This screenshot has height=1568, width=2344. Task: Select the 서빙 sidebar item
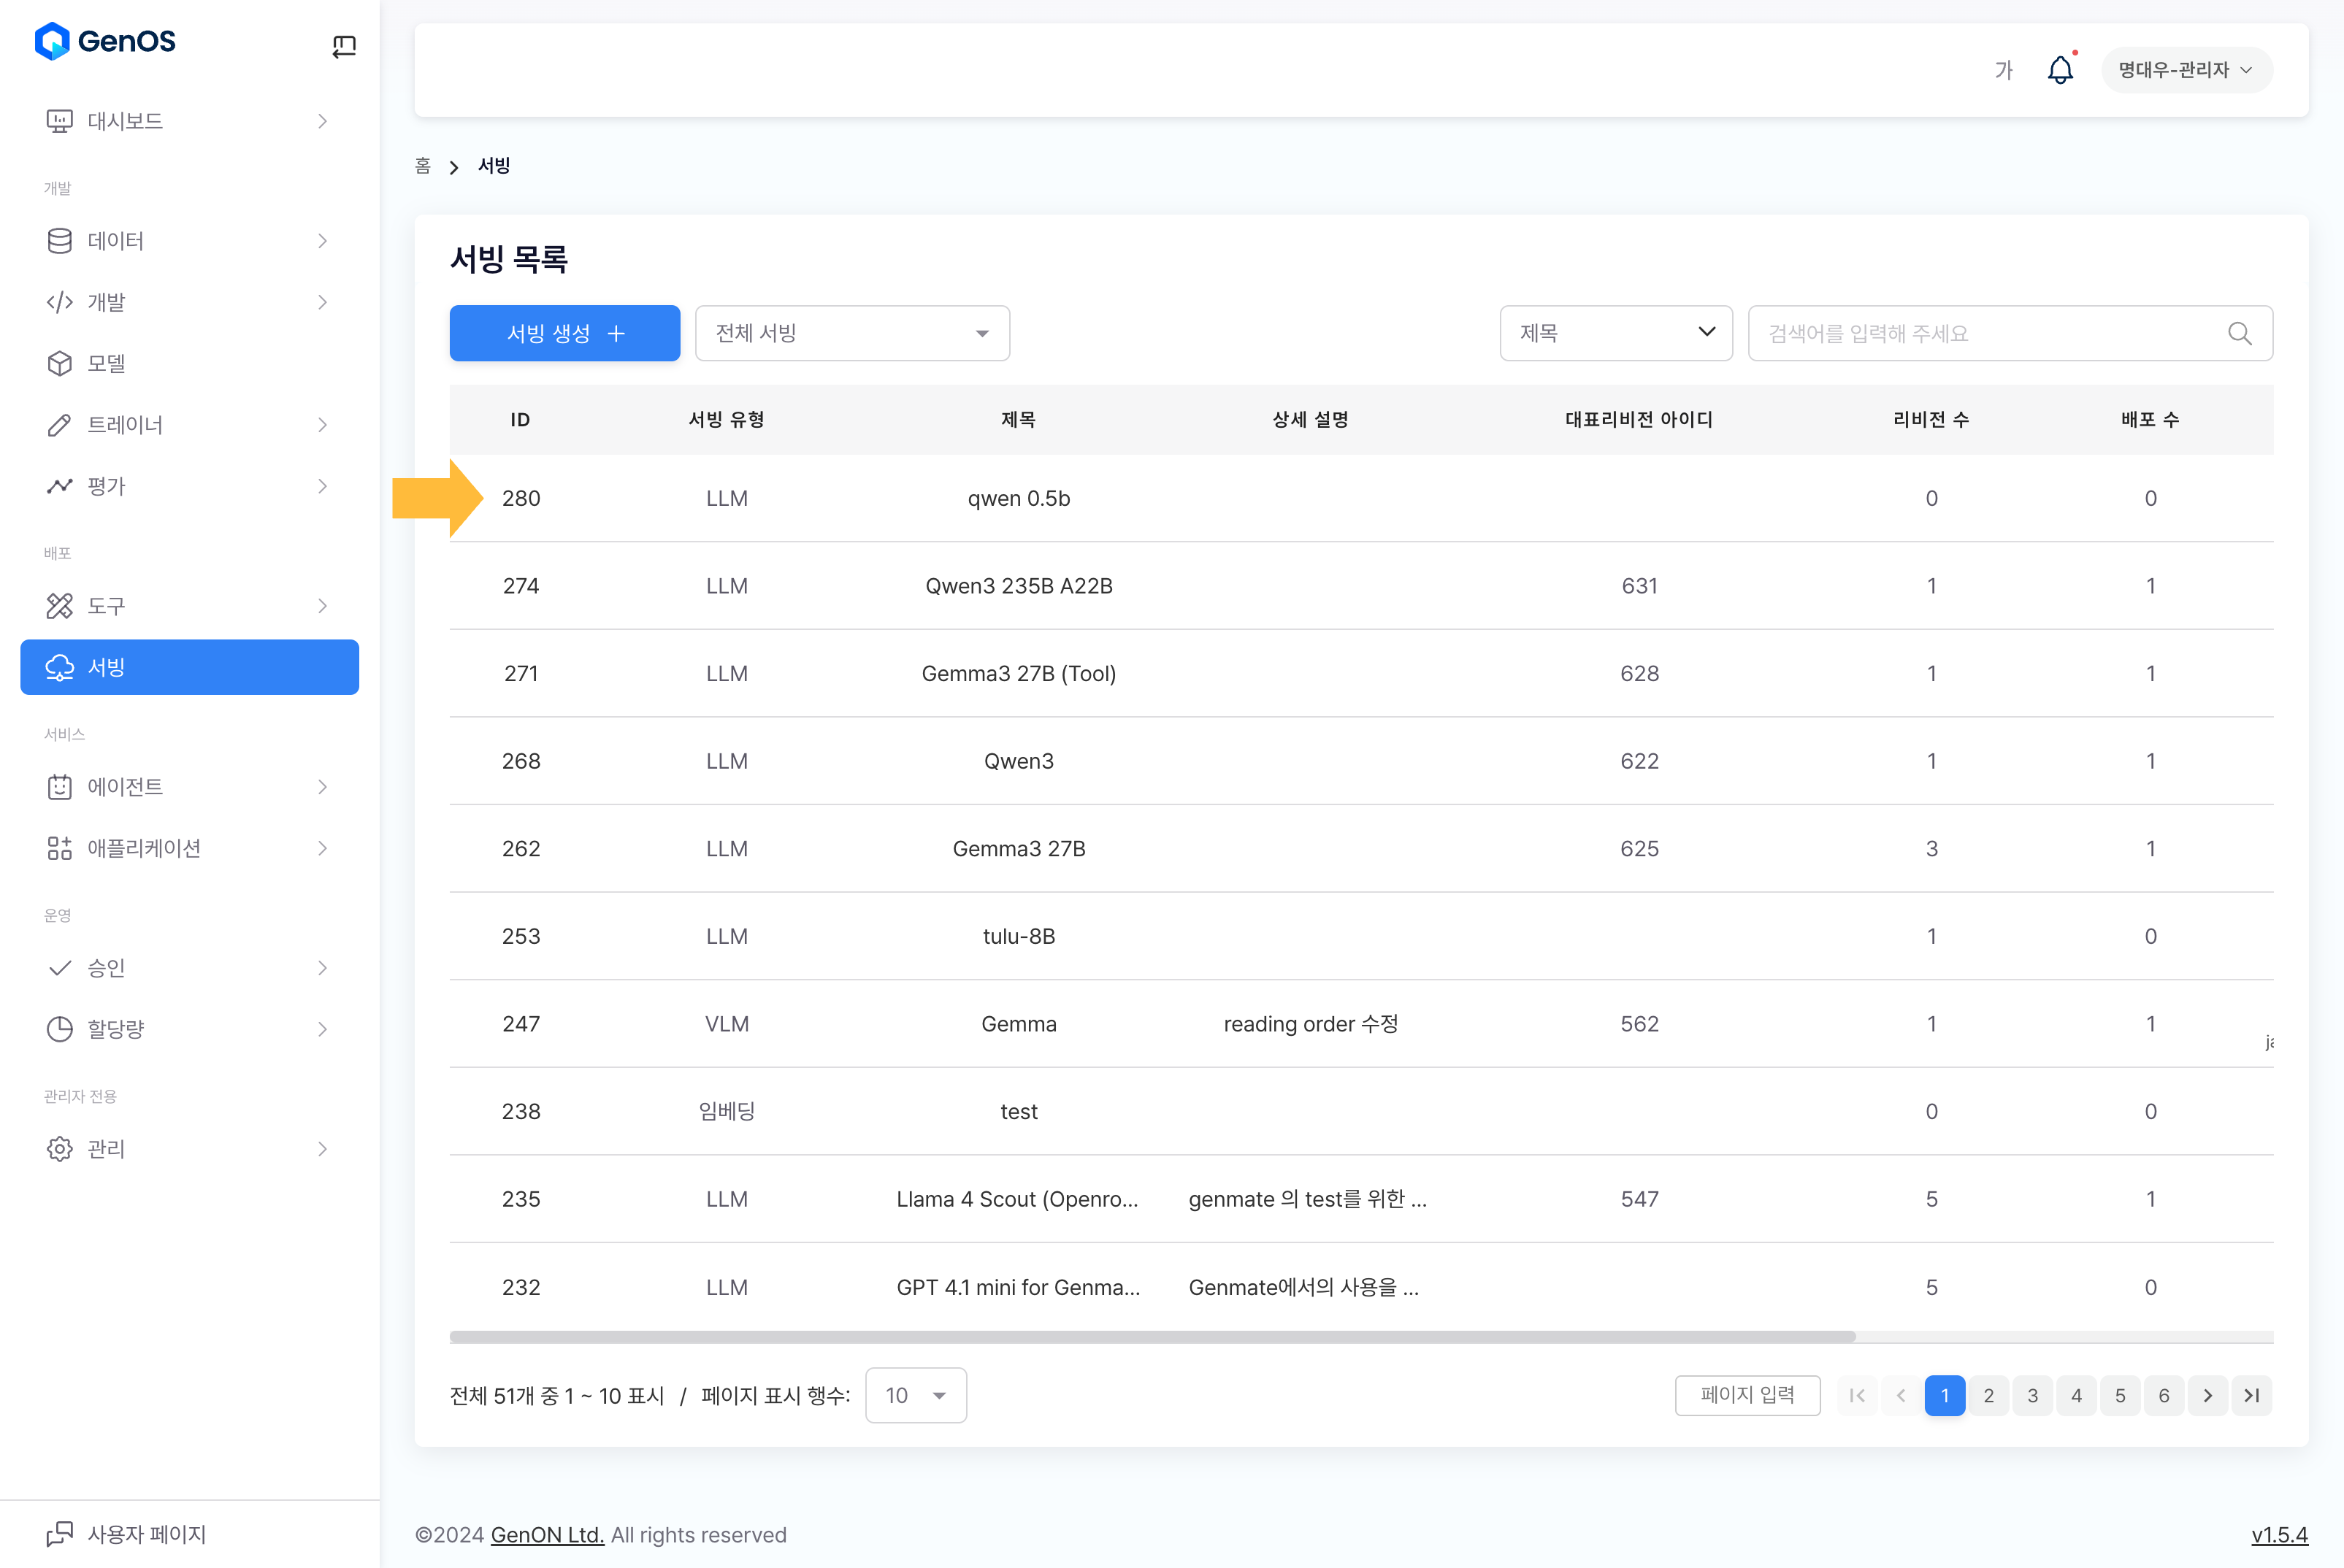(188, 667)
